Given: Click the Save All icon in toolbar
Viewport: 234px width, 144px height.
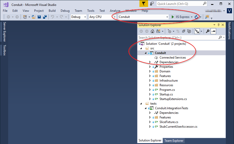Looking at the screenshot, I should pos(45,17).
